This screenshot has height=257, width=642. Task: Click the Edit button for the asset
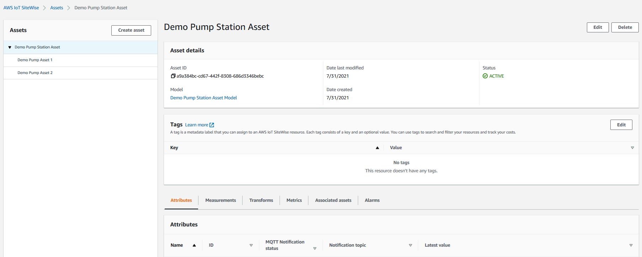click(x=598, y=27)
